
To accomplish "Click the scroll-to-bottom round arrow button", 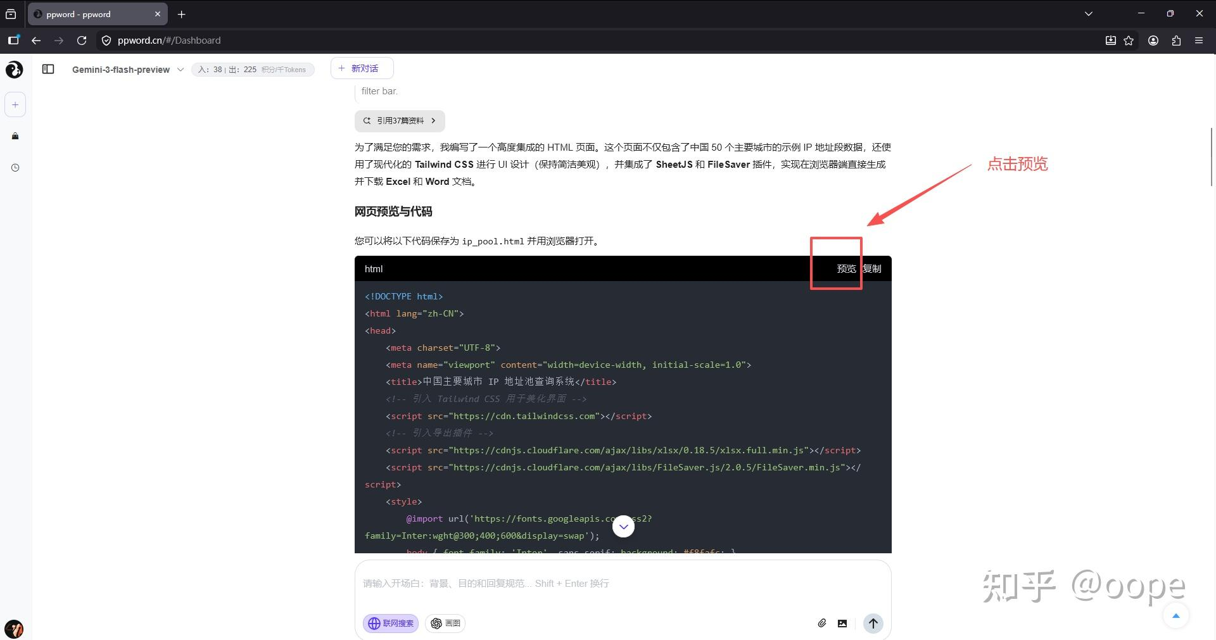I will [x=623, y=526].
